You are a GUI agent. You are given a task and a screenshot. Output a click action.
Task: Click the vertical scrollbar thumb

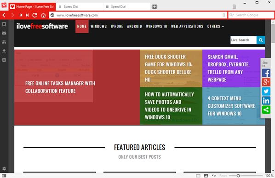(x=273, y=33)
